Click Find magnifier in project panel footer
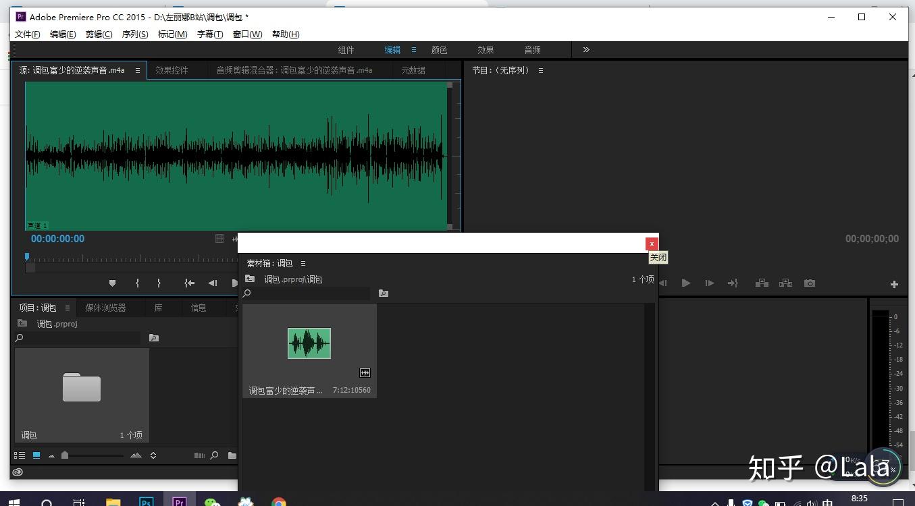Viewport: 915px width, 506px height. click(x=214, y=455)
